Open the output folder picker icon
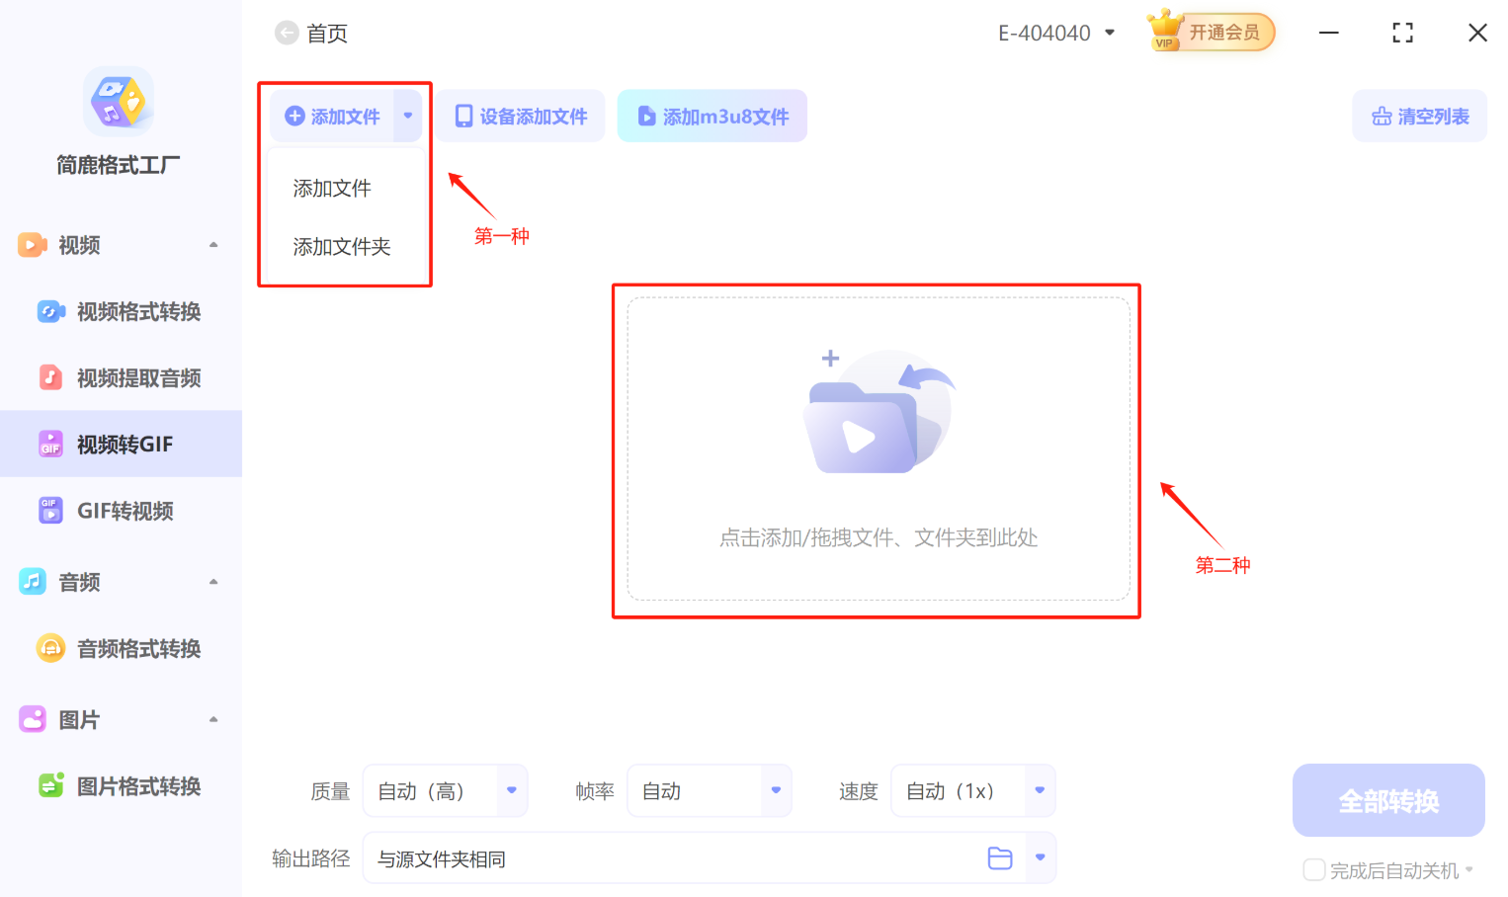Image resolution: width=1508 pixels, height=897 pixels. coord(999,858)
